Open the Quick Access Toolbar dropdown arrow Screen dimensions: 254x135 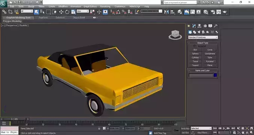pyautogui.click(x=41, y=2)
